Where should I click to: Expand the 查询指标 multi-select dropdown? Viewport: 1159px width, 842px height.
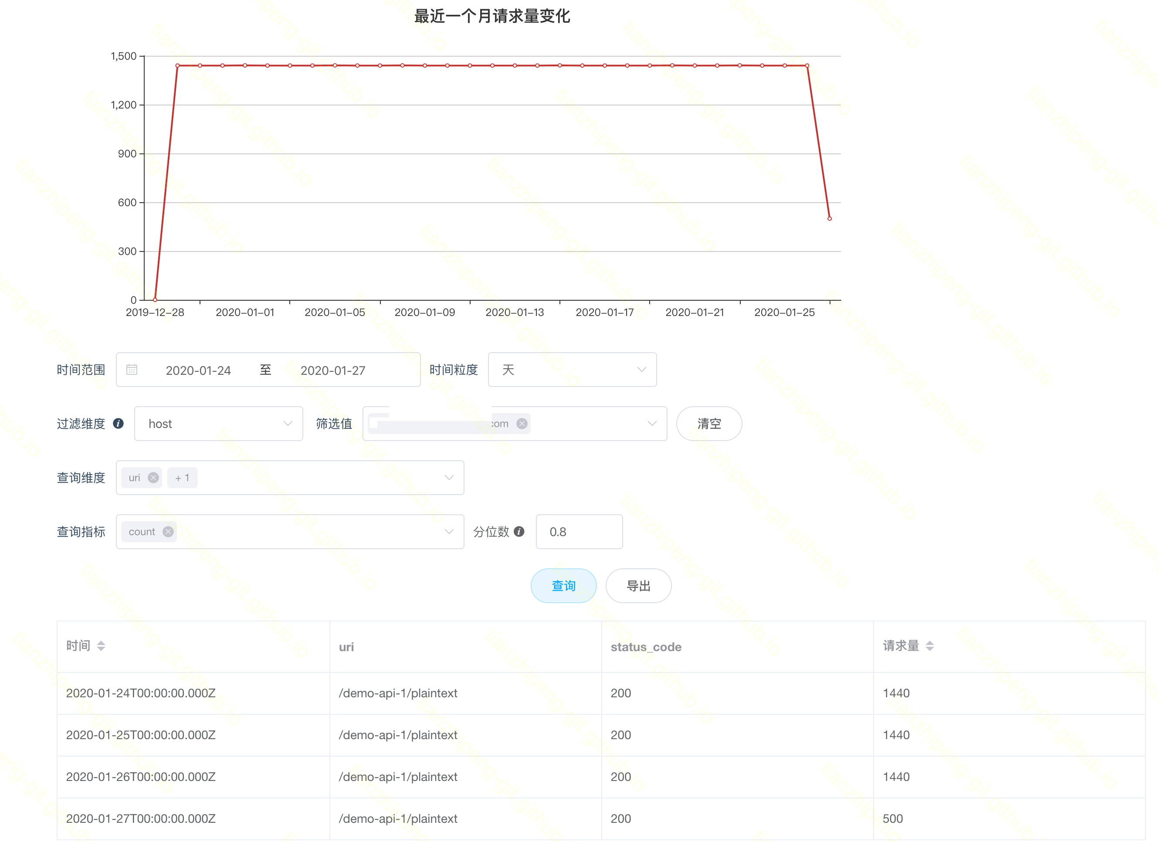coord(449,532)
